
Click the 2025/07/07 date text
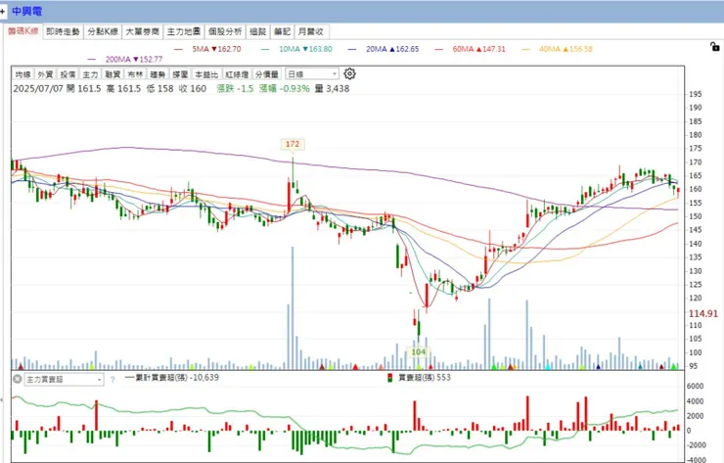[38, 89]
